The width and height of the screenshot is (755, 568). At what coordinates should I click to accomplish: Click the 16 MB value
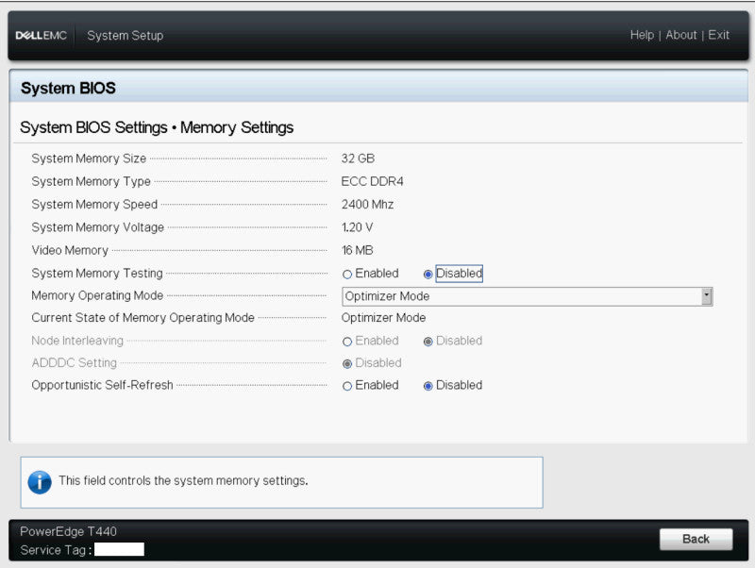pos(358,250)
